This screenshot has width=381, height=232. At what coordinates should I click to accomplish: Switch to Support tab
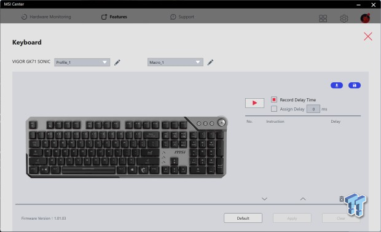(x=183, y=17)
